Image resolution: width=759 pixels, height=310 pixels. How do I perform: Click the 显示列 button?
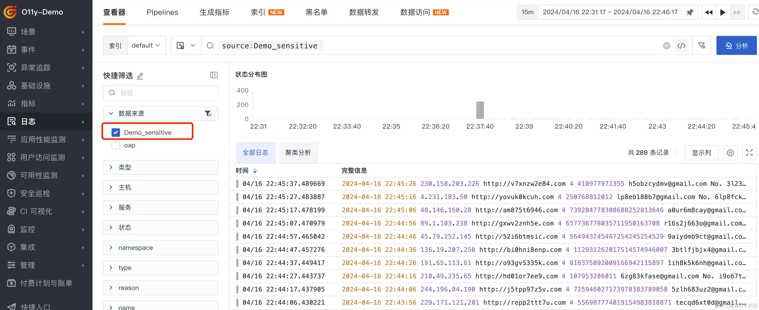click(x=701, y=153)
